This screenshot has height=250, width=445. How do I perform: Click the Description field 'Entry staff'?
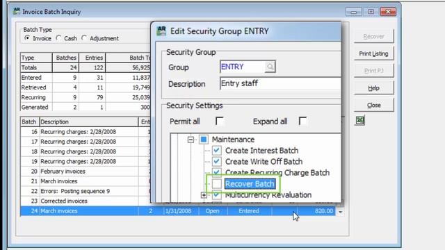tap(280, 83)
